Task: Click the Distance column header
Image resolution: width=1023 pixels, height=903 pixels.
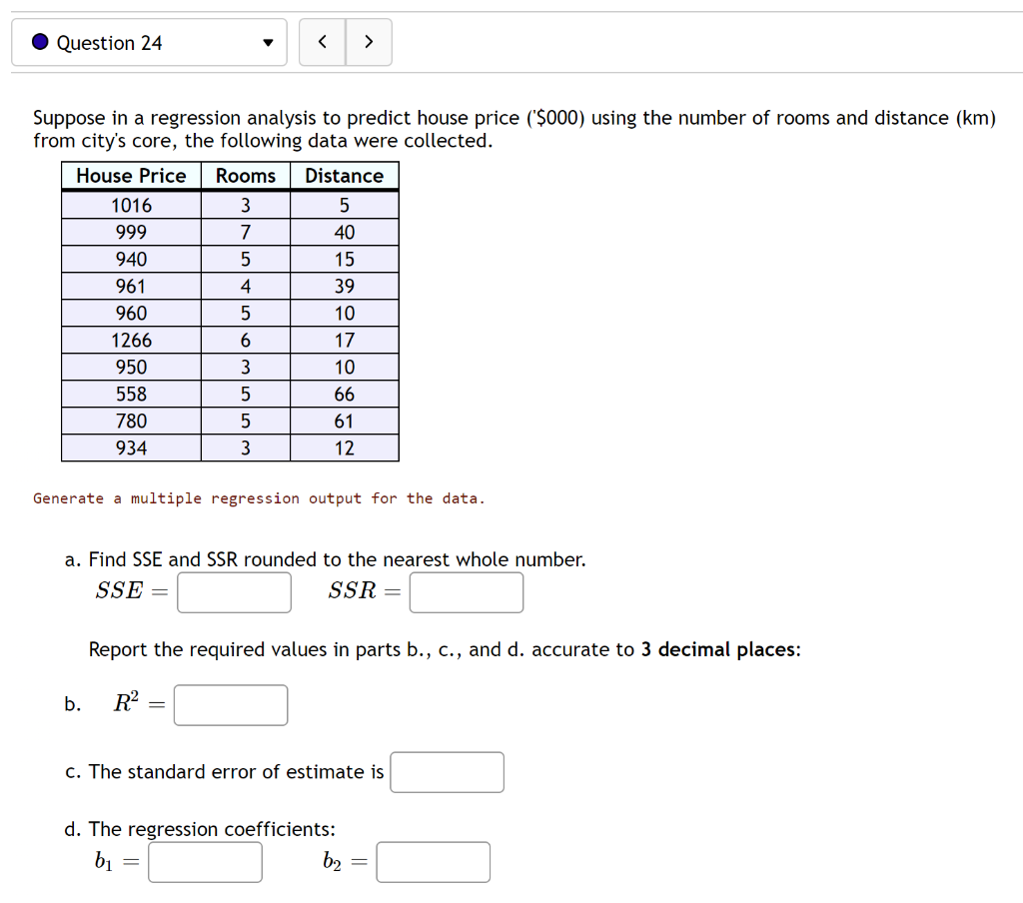Action: pyautogui.click(x=344, y=176)
